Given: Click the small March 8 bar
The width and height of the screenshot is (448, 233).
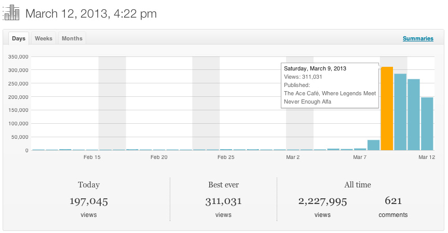Looking at the screenshot, I should pos(373,145).
